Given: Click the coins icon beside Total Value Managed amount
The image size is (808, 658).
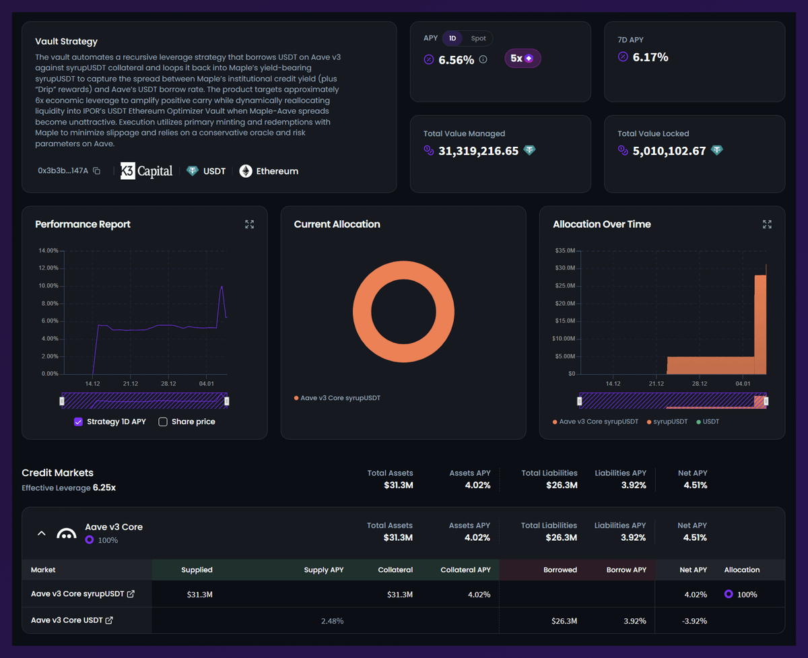Looking at the screenshot, I should click(x=429, y=150).
